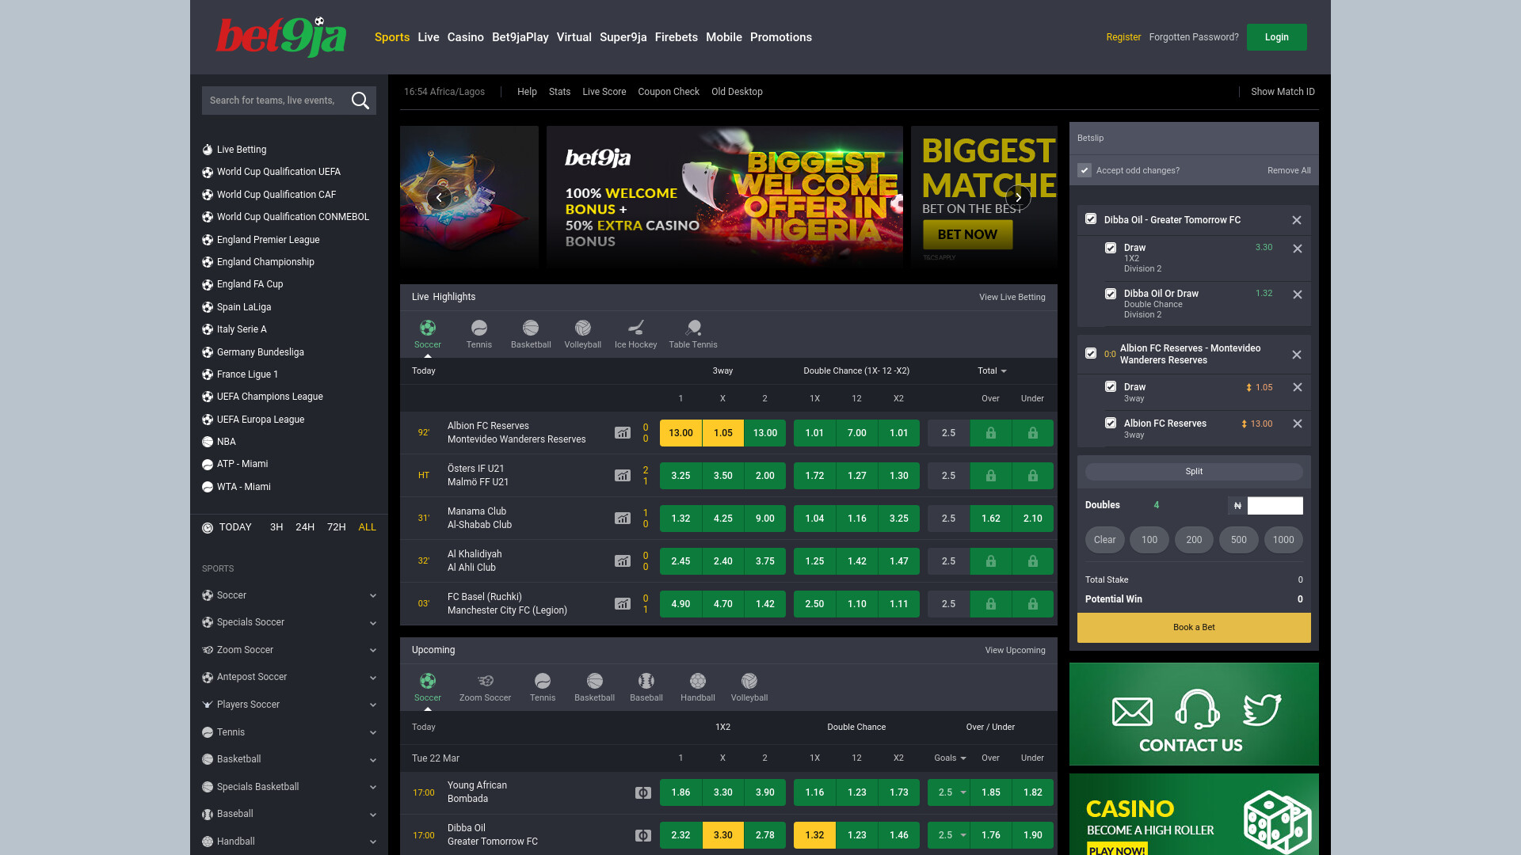Click the search magnifier icon
1521x855 pixels.
(360, 101)
